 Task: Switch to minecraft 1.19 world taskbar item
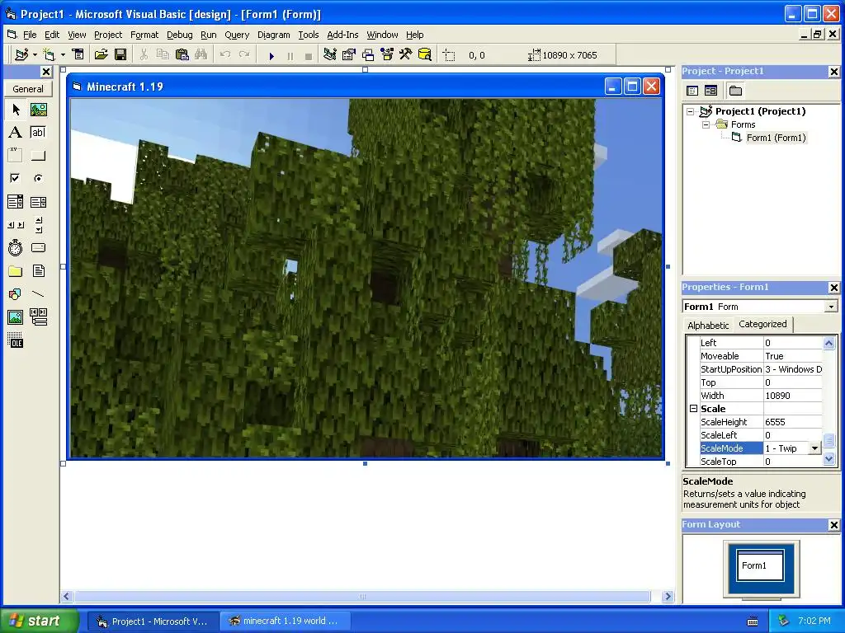pyautogui.click(x=286, y=621)
